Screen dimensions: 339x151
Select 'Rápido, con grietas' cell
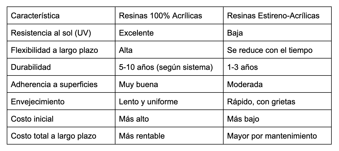pyautogui.click(x=277, y=101)
